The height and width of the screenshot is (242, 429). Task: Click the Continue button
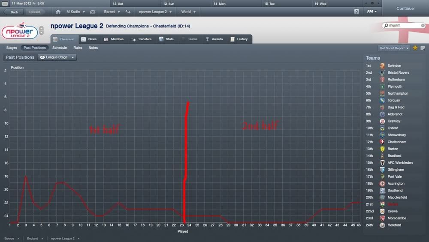405,9
